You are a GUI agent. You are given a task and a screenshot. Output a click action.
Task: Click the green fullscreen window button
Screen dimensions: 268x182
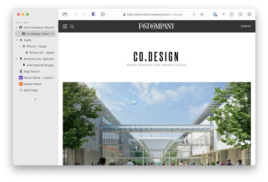27,14
